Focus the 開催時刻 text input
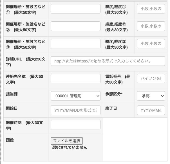 pyautogui.click(x=75, y=125)
